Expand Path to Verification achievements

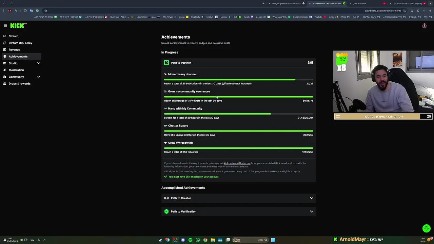click(239, 211)
